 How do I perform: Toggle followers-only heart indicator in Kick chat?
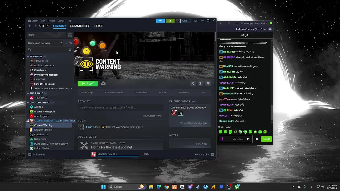(x=219, y=127)
